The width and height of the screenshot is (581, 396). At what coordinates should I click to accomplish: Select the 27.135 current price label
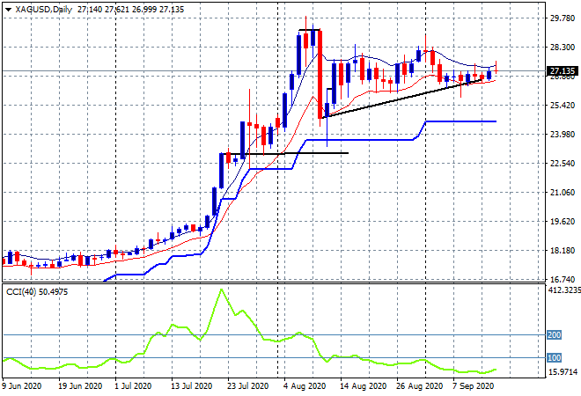pos(563,71)
